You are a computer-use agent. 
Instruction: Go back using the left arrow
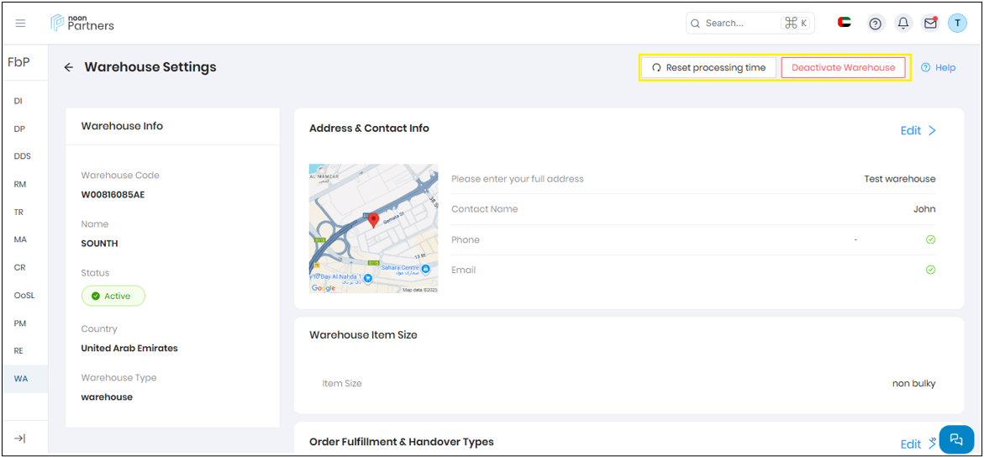tap(69, 67)
